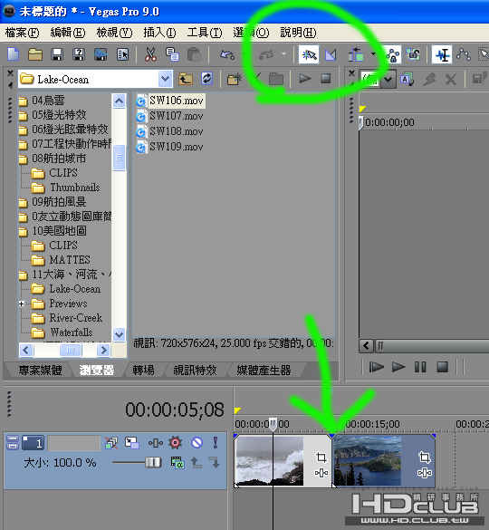
Task: Refresh the explorer file list
Action: pyautogui.click(x=206, y=79)
